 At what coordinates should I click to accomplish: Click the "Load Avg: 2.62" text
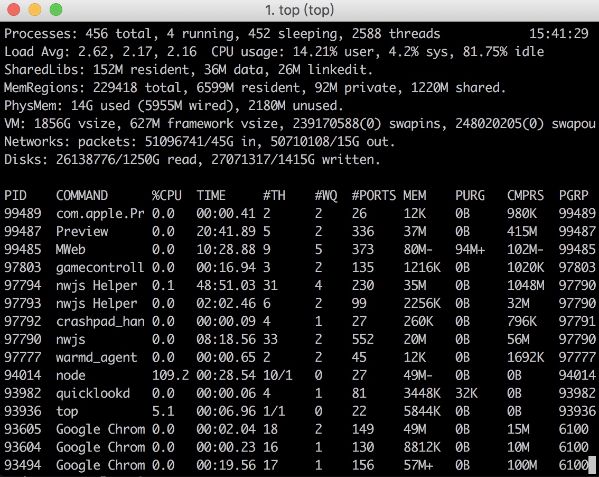(x=57, y=52)
